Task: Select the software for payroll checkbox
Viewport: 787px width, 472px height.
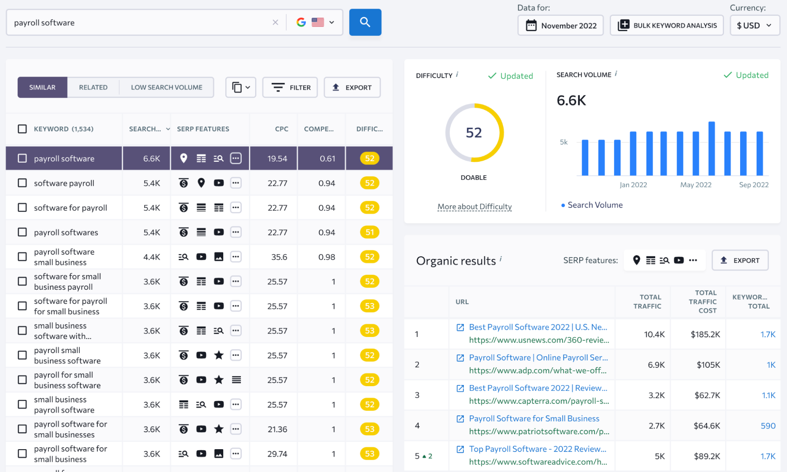Action: (x=22, y=207)
